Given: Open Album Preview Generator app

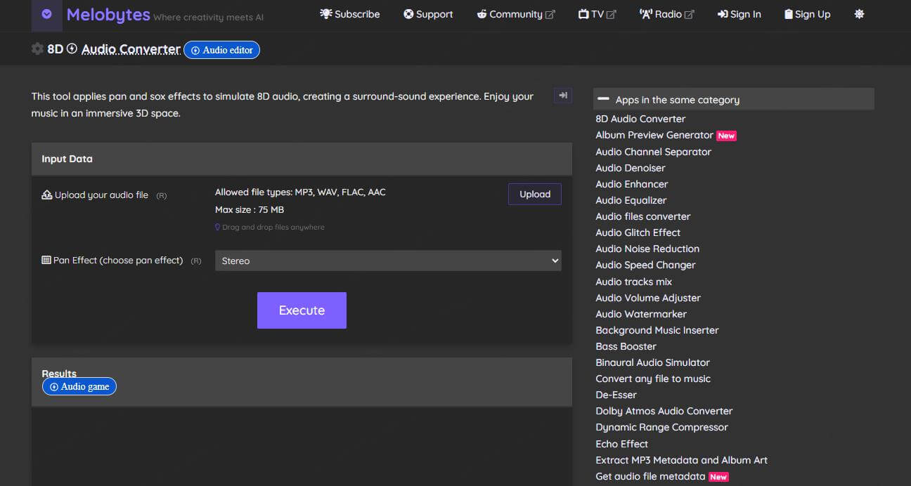Looking at the screenshot, I should [x=654, y=135].
